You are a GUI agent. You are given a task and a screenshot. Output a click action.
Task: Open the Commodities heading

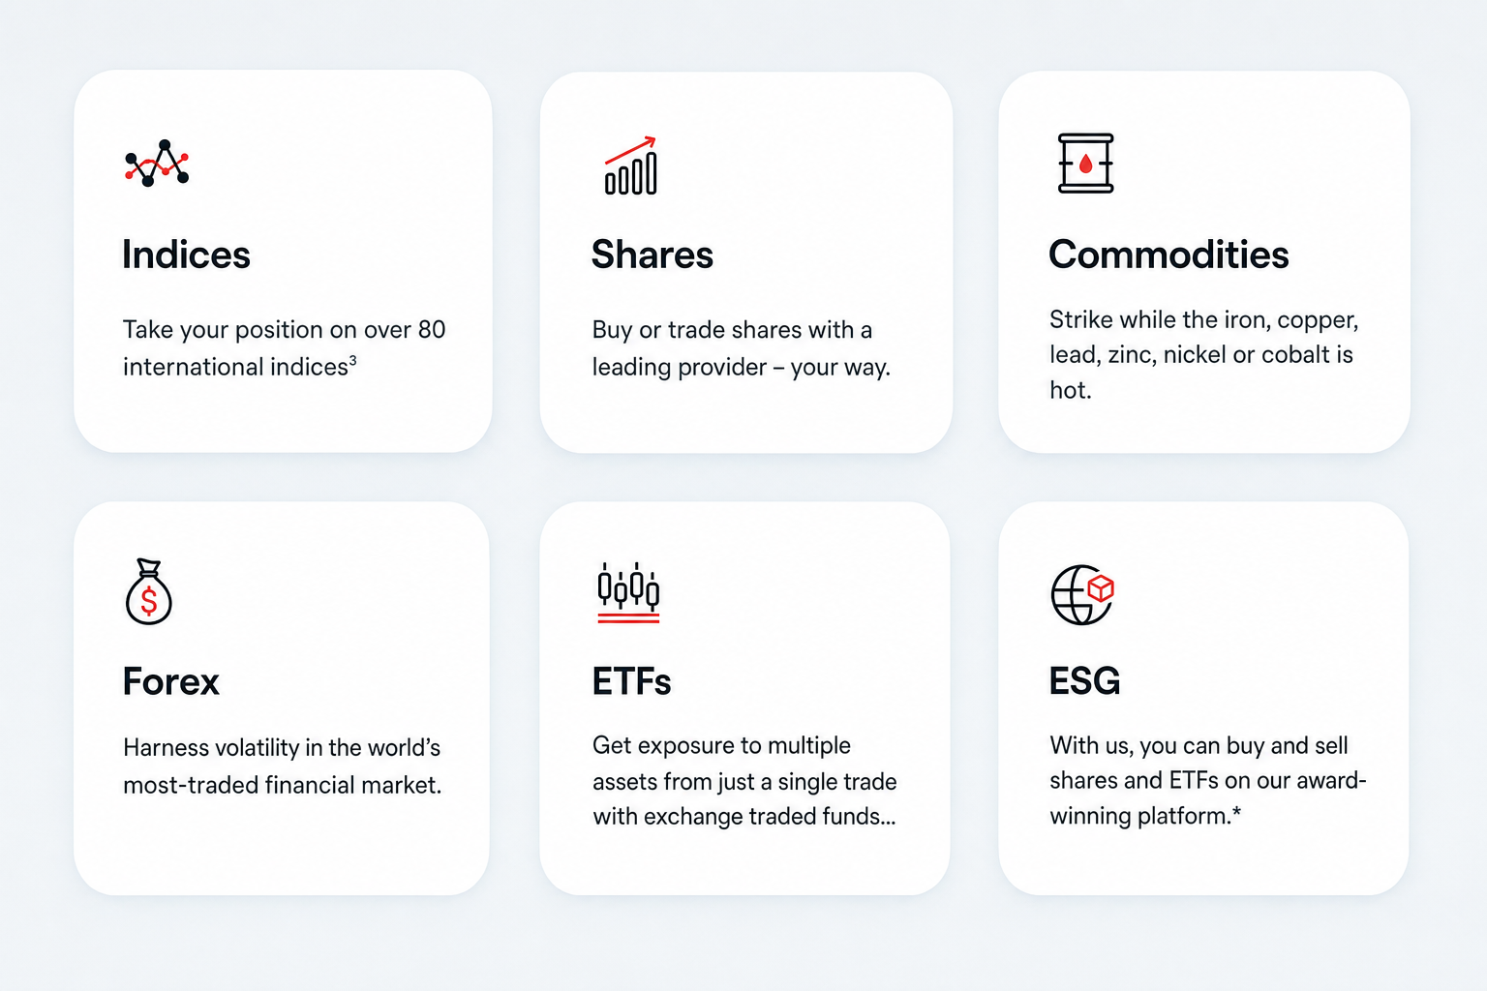click(x=1168, y=255)
